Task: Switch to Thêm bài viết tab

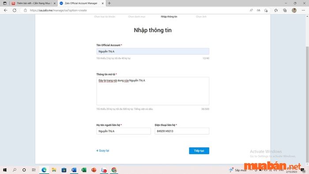Action: [34, 4]
